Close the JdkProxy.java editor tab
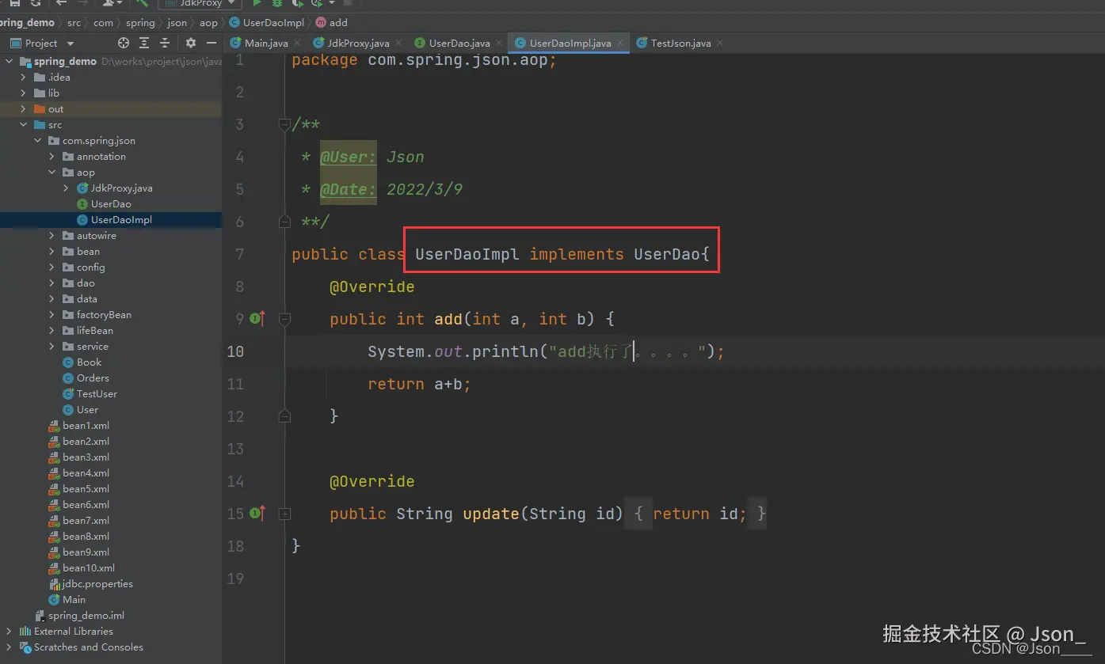The width and height of the screenshot is (1105, 664). [398, 44]
